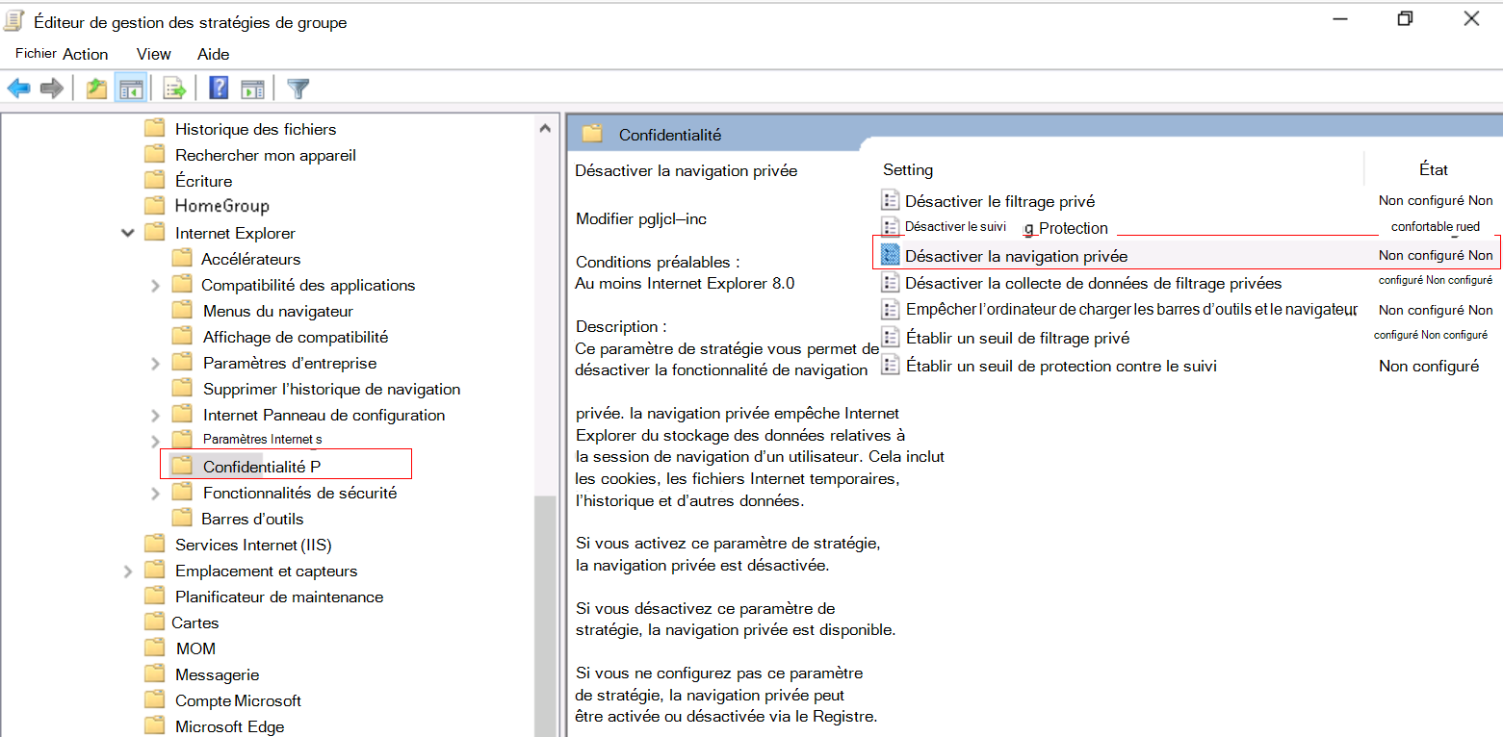1503x737 pixels.
Task: Open the Fichier menu
Action: [x=35, y=54]
